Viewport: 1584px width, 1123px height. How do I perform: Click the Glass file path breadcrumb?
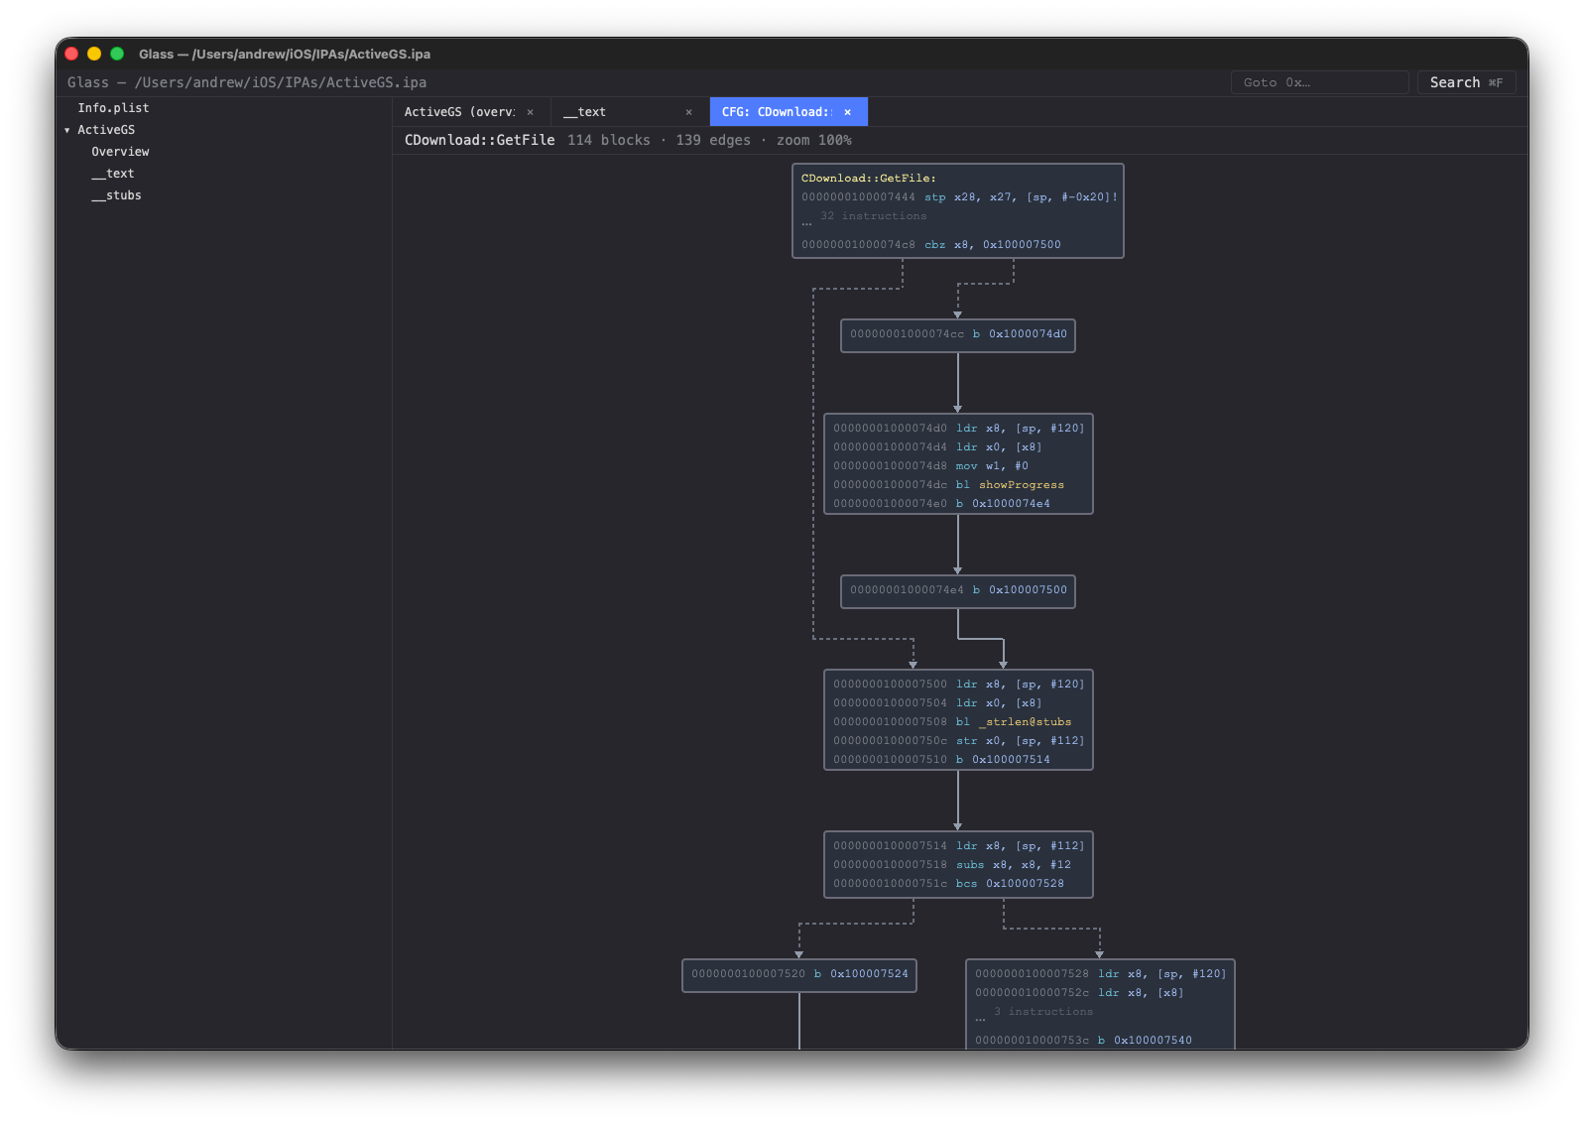click(x=247, y=82)
